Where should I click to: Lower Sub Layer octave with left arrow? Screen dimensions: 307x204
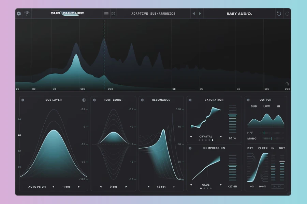coord(53,187)
